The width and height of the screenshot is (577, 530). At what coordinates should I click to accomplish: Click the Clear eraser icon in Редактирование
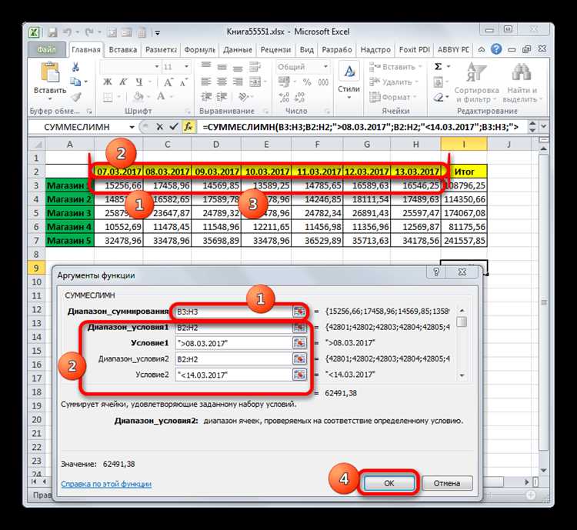[439, 97]
